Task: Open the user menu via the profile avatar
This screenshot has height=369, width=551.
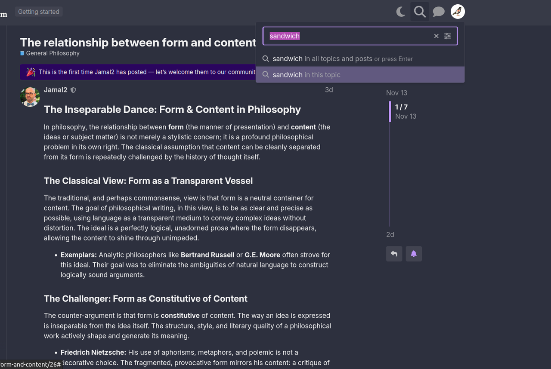Action: click(458, 12)
